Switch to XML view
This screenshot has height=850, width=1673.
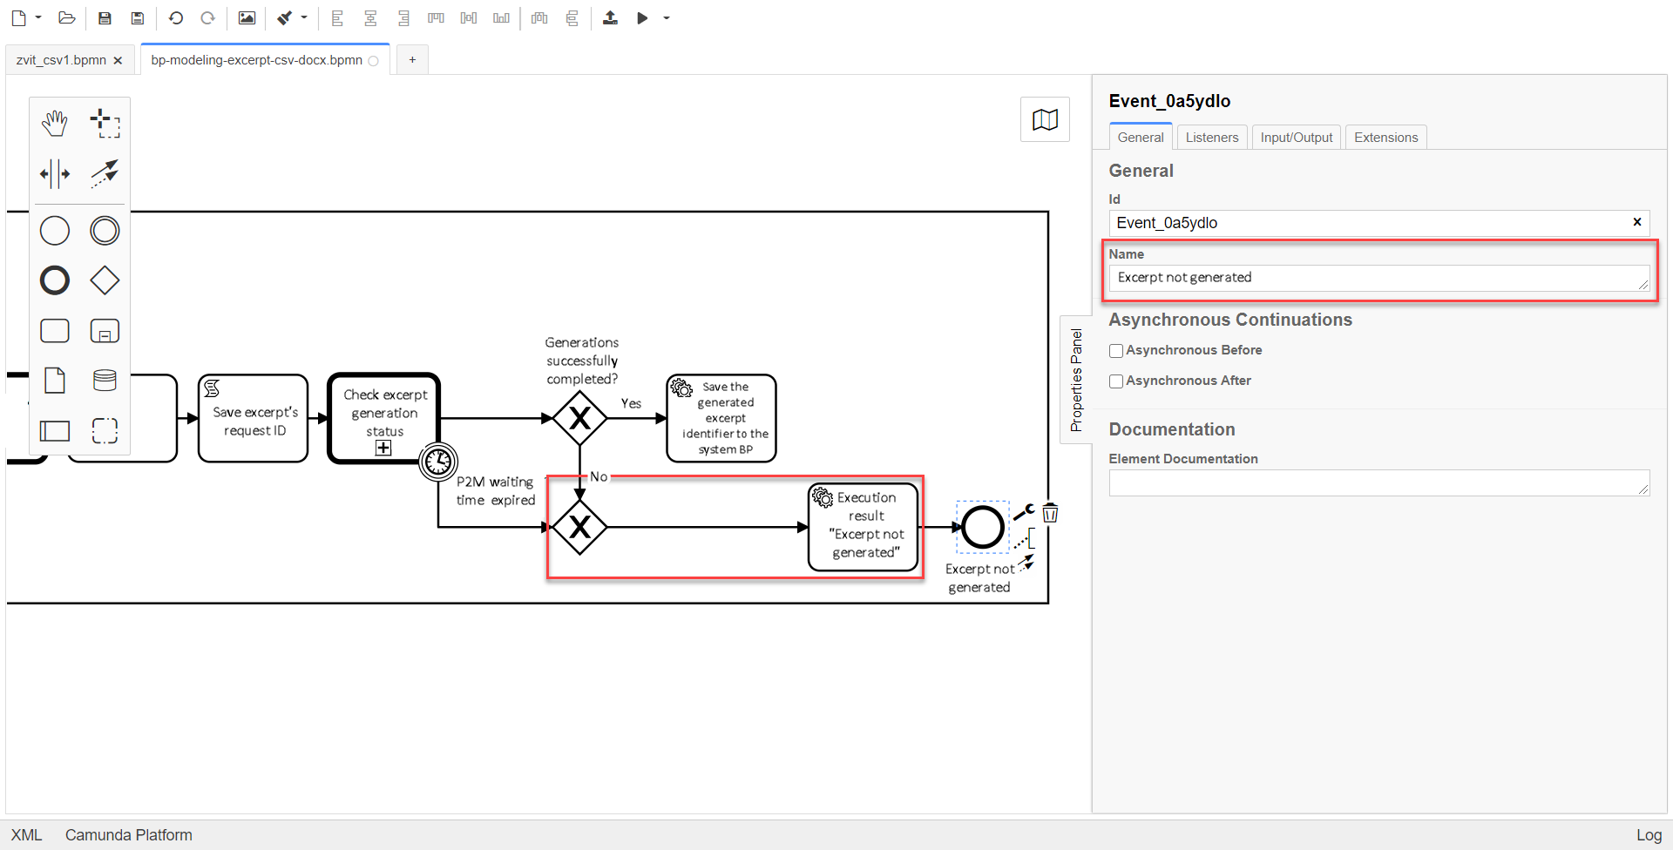tap(26, 835)
